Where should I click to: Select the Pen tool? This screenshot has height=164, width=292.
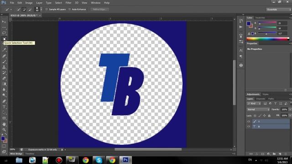pos(4,101)
